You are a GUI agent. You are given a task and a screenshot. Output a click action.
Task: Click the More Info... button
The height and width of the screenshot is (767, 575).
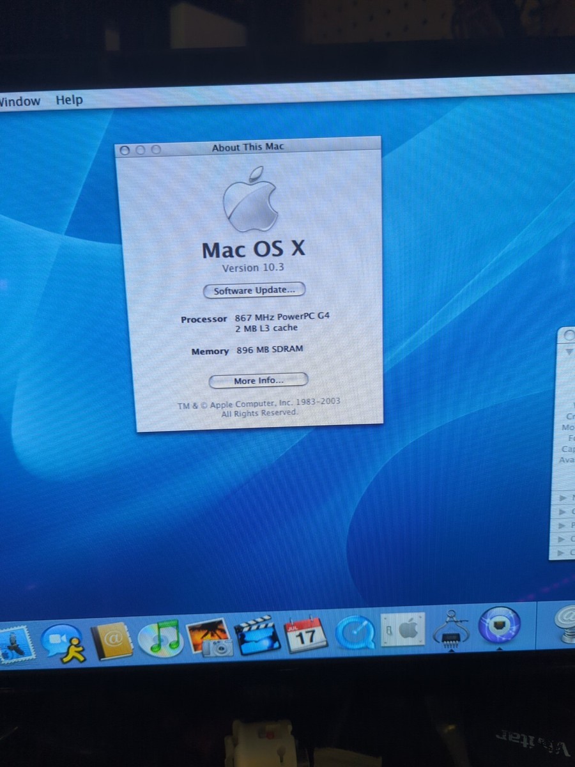[258, 380]
